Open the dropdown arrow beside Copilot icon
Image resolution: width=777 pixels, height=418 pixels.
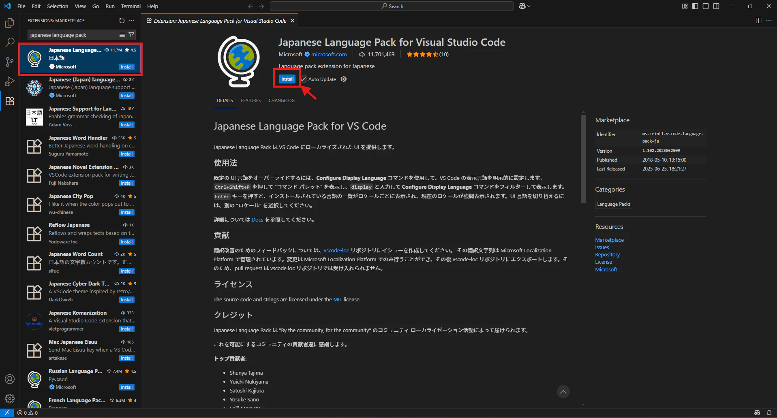[x=529, y=6]
